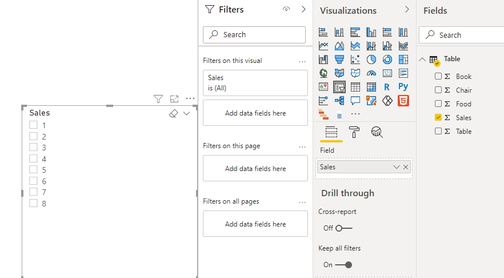Turn on Cross-report drill through toggle
The height and width of the screenshot is (278, 504).
click(343, 228)
